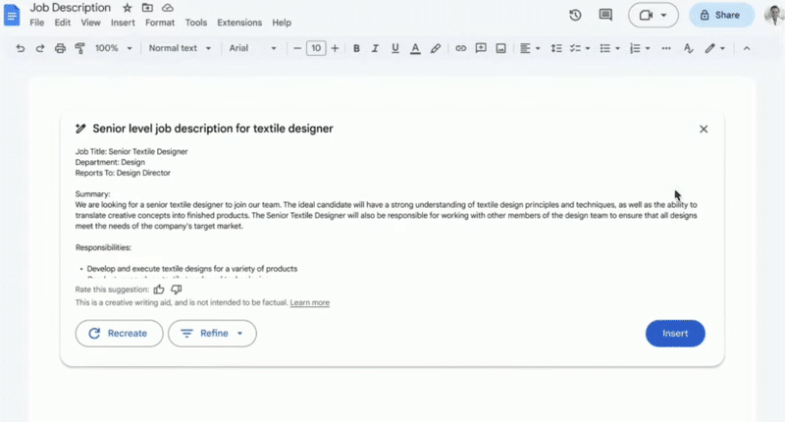Open line and paragraph spacing

(556, 48)
